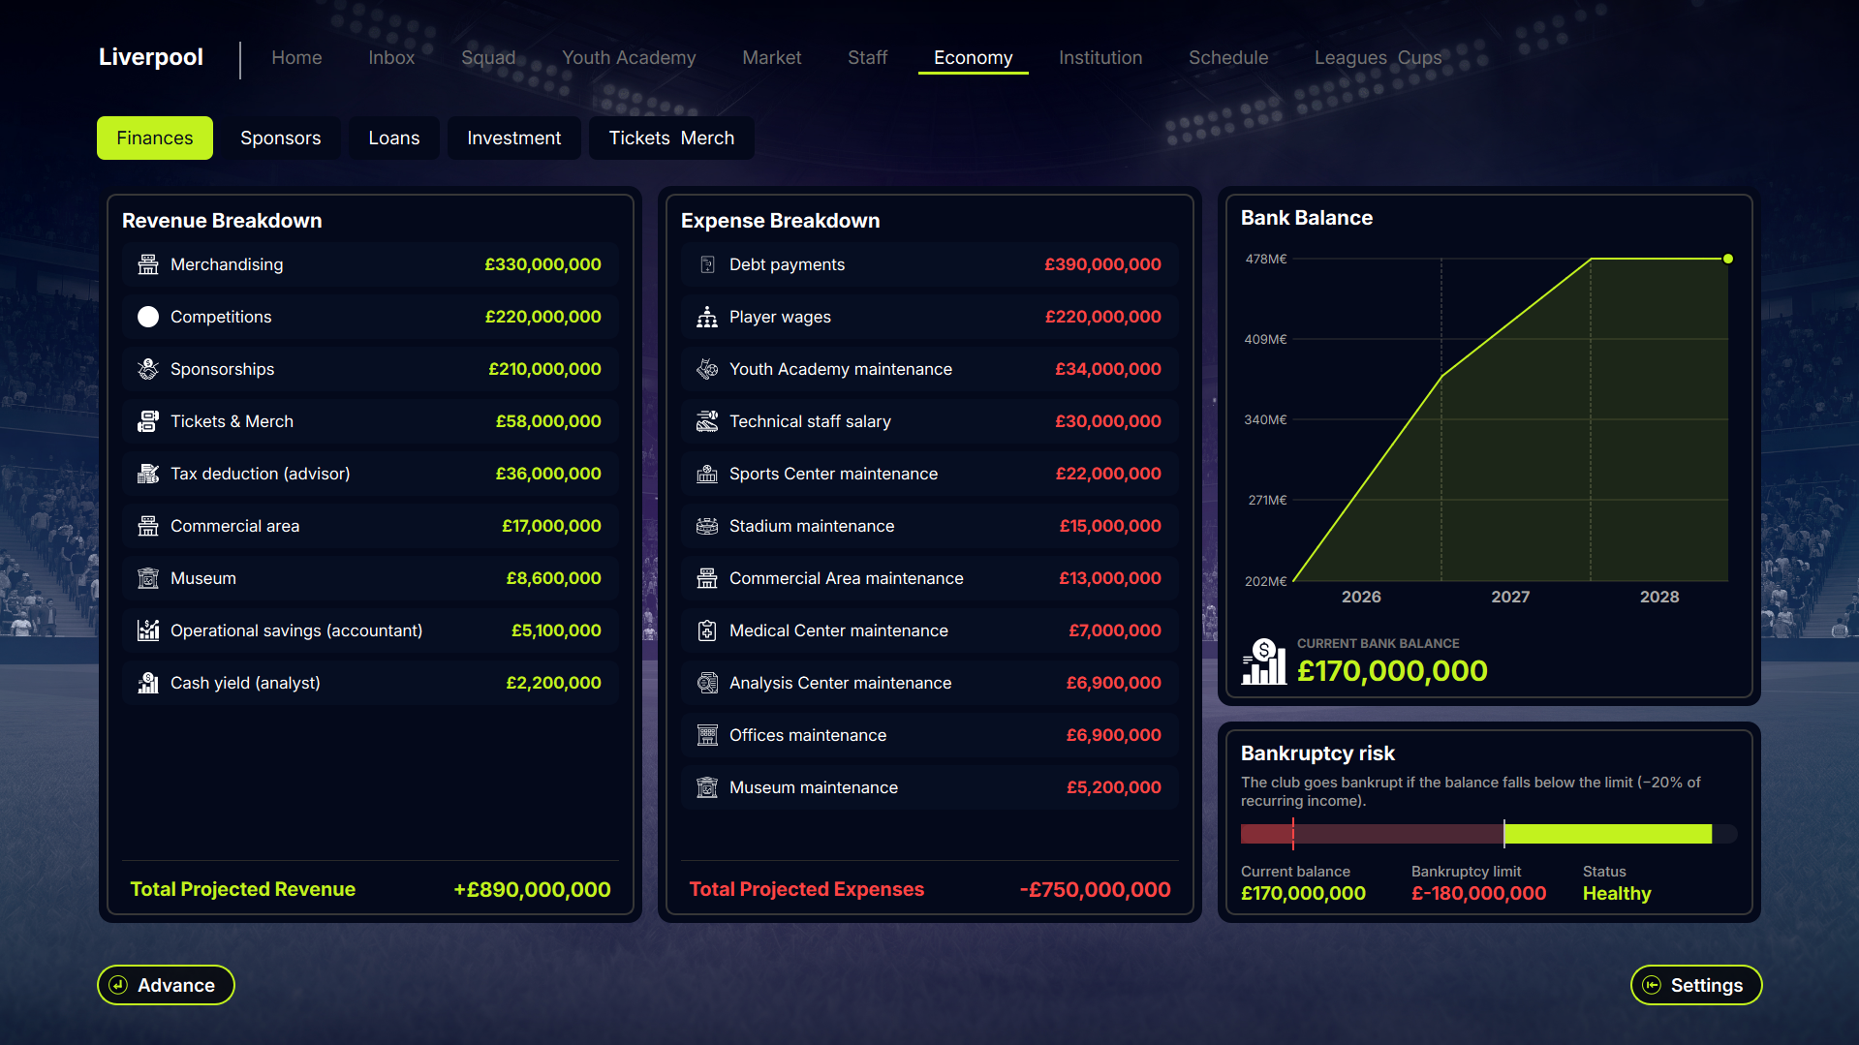Click the 2028 label on the chart
Image resolution: width=1859 pixels, height=1045 pixels.
coord(1659,597)
